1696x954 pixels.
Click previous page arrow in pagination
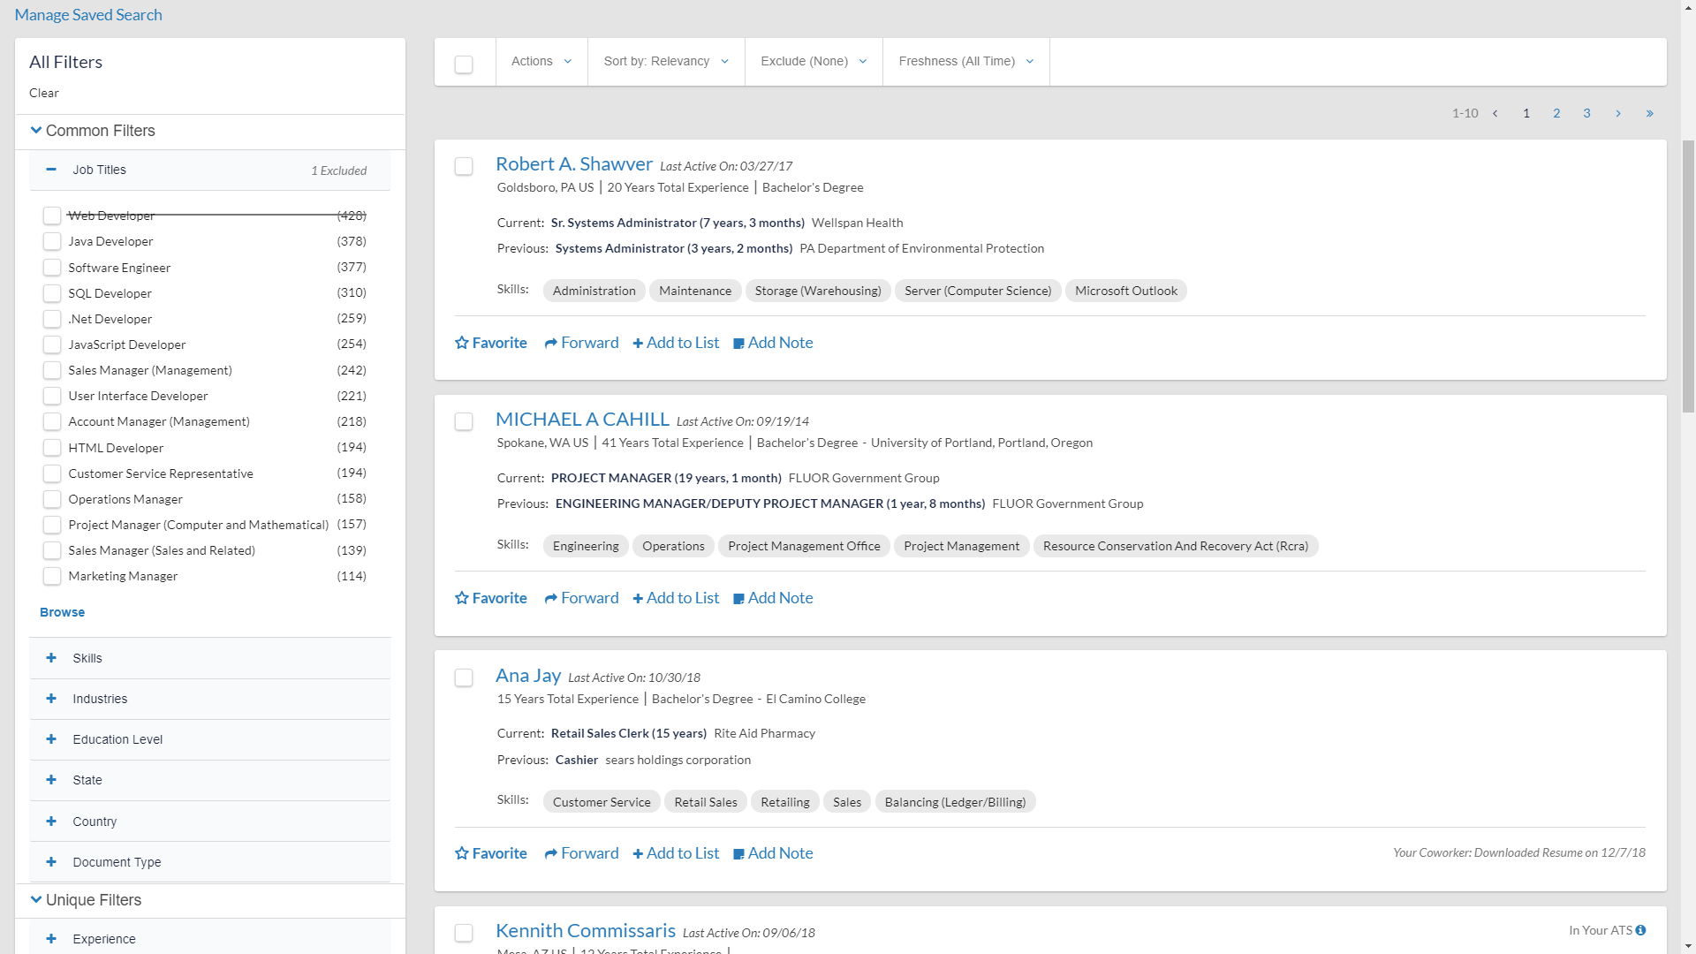[x=1495, y=113]
